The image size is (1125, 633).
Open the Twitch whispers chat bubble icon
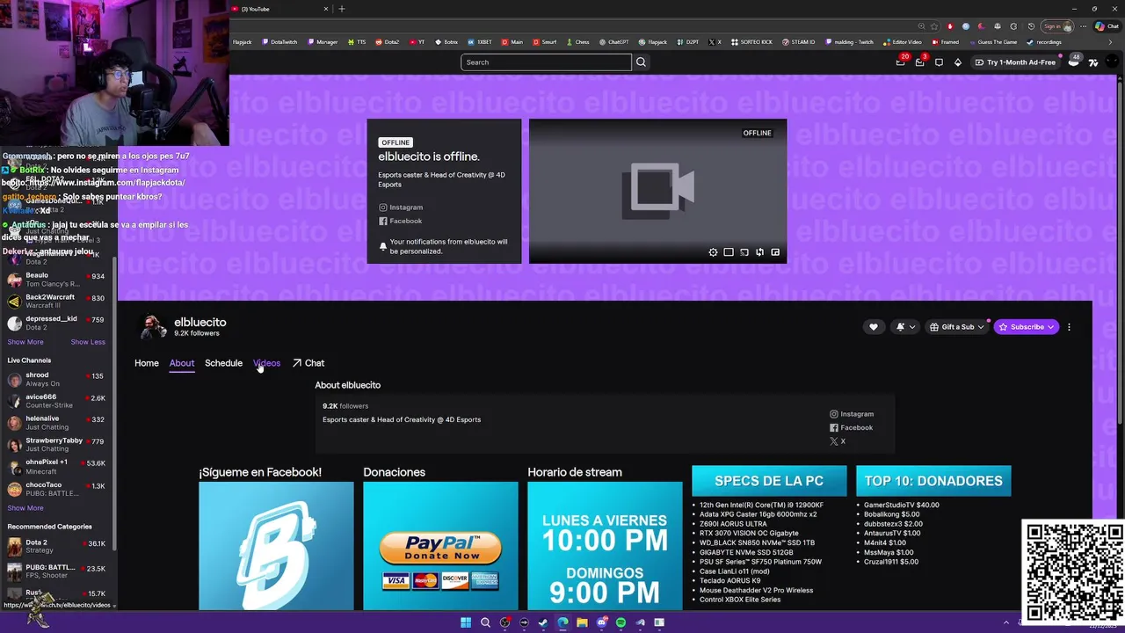939,62
